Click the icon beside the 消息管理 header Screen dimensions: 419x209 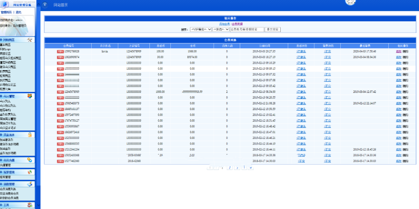click(x=29, y=184)
